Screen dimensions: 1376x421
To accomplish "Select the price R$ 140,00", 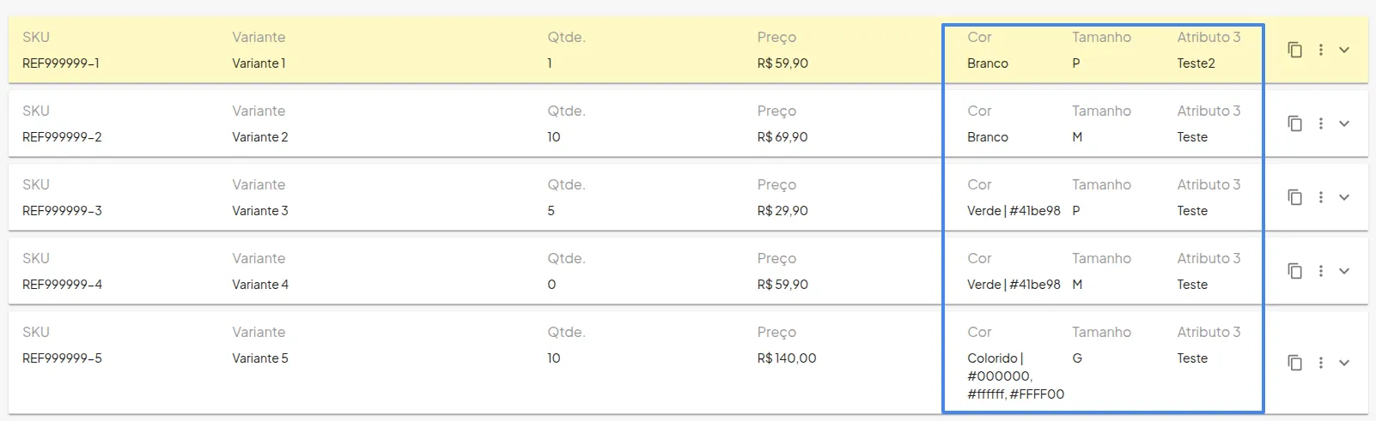I will point(787,358).
